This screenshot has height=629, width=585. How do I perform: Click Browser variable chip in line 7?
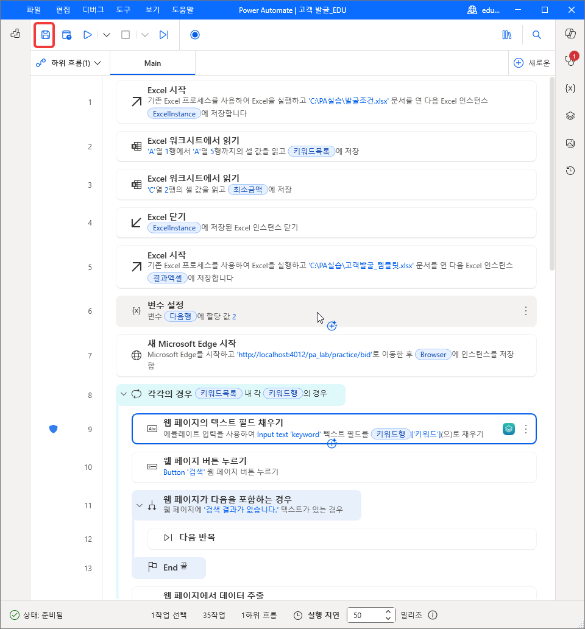pyautogui.click(x=433, y=354)
